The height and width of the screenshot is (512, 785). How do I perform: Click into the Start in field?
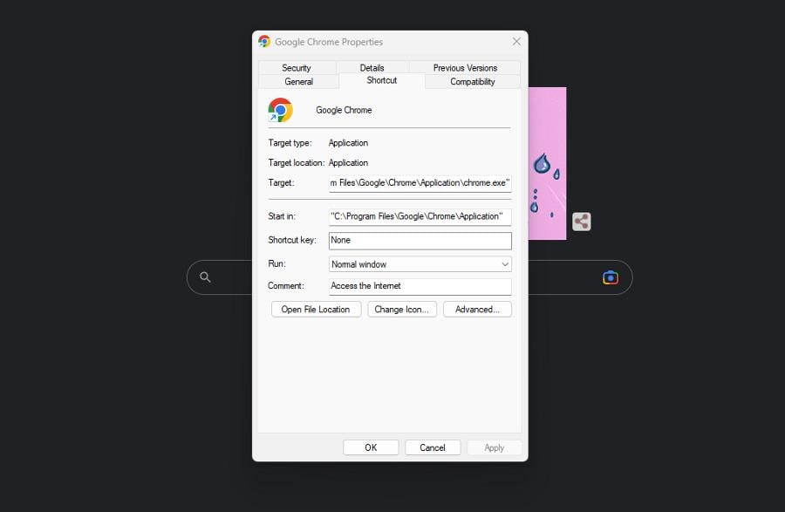420,216
